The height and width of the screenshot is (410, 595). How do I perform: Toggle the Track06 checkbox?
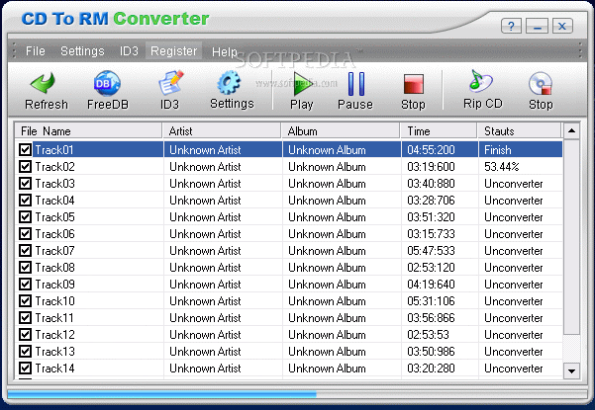coord(25,233)
